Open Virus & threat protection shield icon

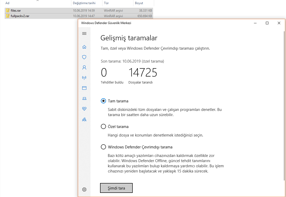[x=84, y=57]
